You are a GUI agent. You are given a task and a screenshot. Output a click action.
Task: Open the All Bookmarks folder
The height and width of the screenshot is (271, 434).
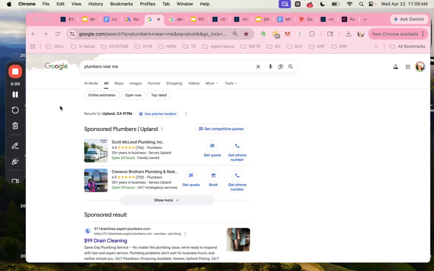[407, 46]
